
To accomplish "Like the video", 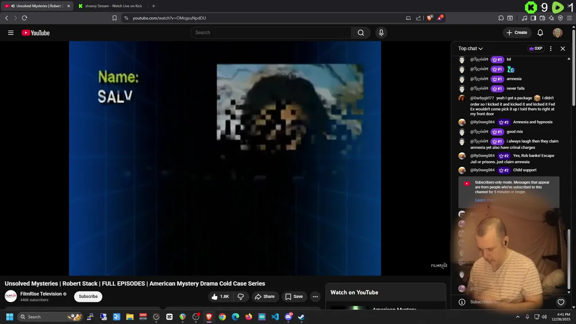I will coord(220,297).
